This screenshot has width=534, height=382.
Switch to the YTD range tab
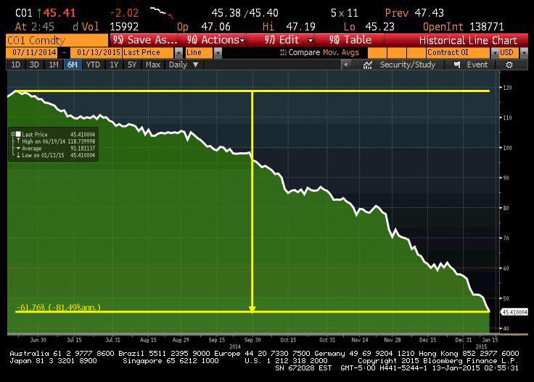click(93, 65)
